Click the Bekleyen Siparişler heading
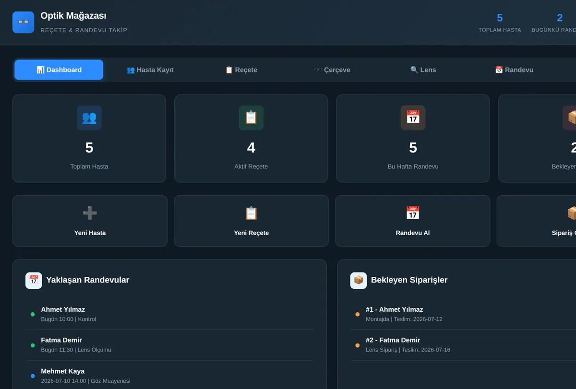This screenshot has width=576, height=389. coord(409,280)
